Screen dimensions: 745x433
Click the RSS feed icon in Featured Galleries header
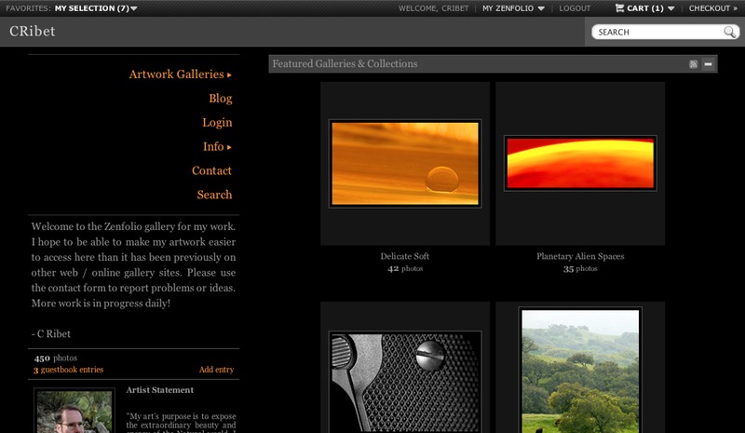693,64
